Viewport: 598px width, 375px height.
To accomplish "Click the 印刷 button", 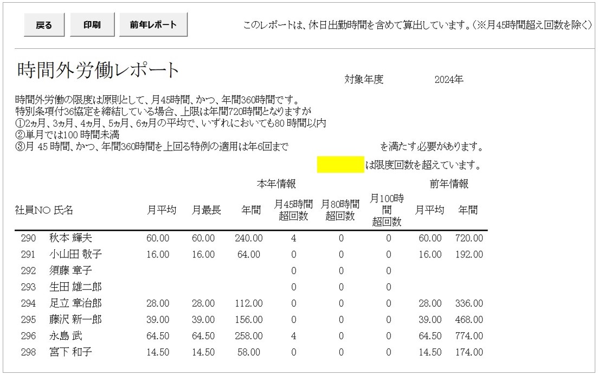I will [x=92, y=25].
